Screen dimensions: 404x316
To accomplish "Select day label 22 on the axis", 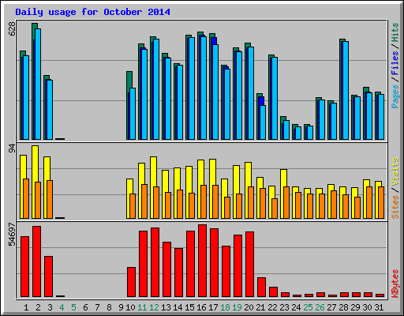I will tap(272, 307).
